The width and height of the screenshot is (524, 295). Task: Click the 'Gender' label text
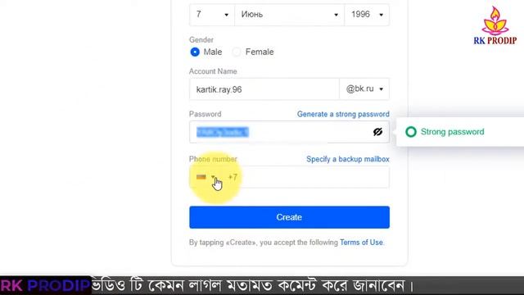(x=201, y=40)
